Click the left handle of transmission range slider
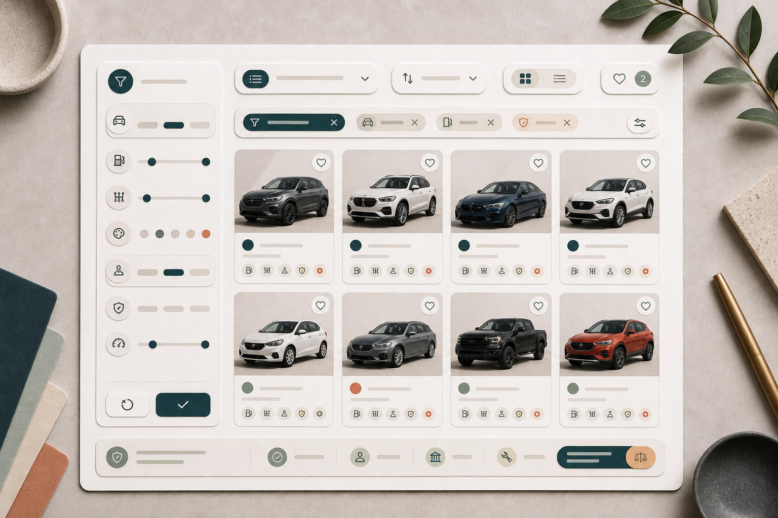This screenshot has height=518, width=778. click(x=147, y=198)
